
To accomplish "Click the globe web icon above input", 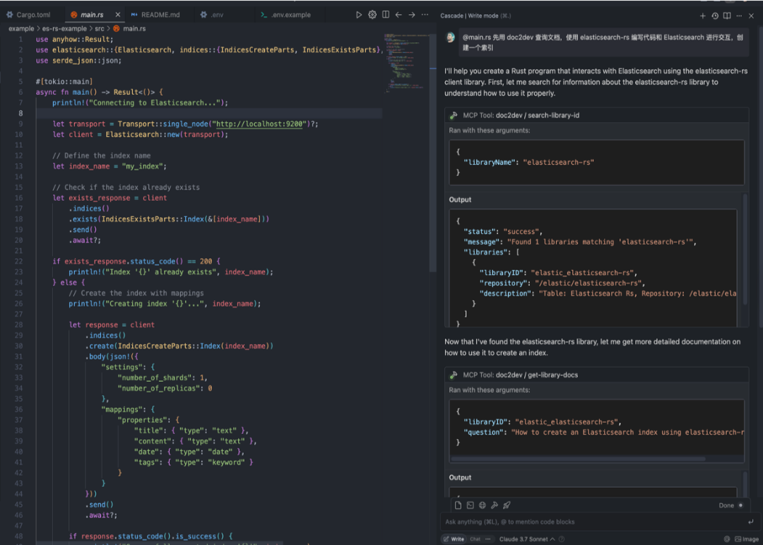I will (483, 505).
